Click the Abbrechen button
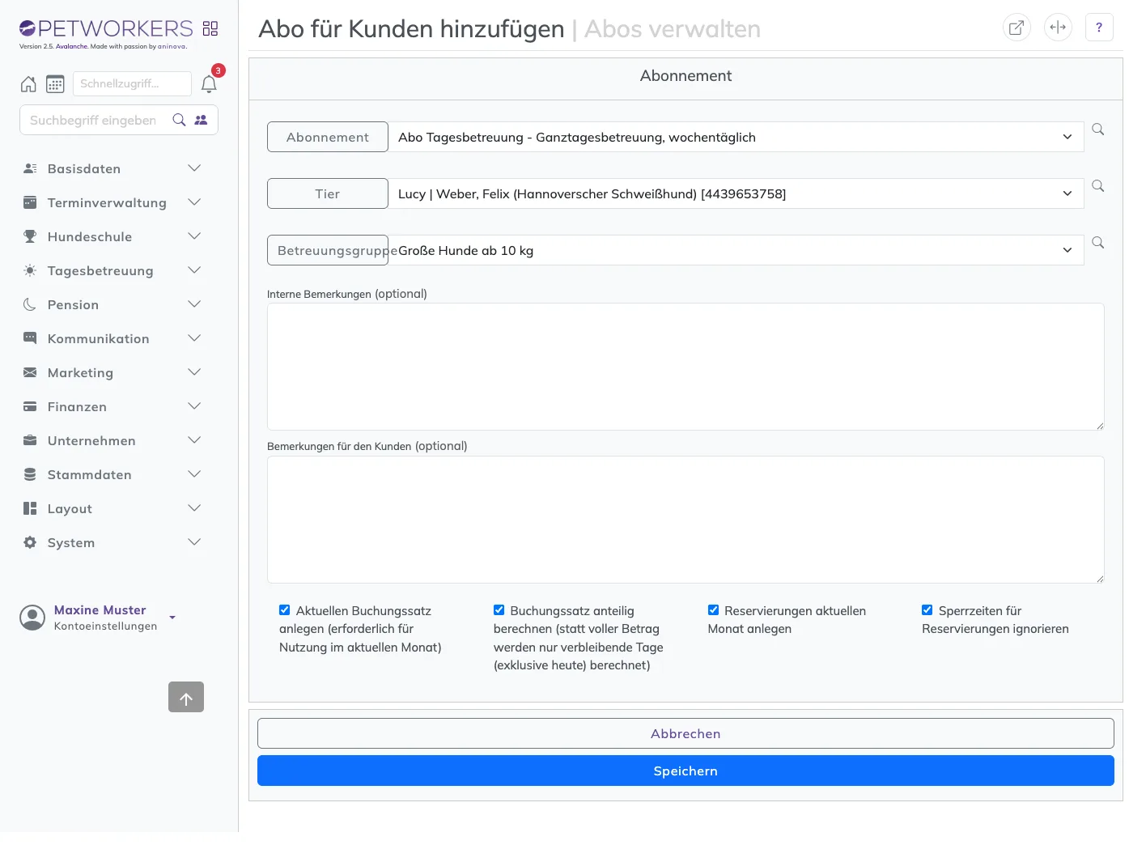Screen dimensions: 1146x845 click(x=685, y=733)
